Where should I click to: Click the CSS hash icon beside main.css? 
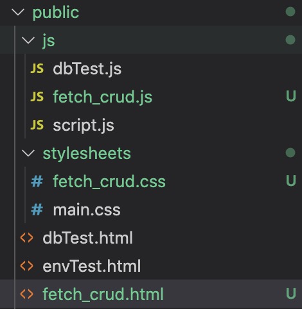tap(37, 210)
